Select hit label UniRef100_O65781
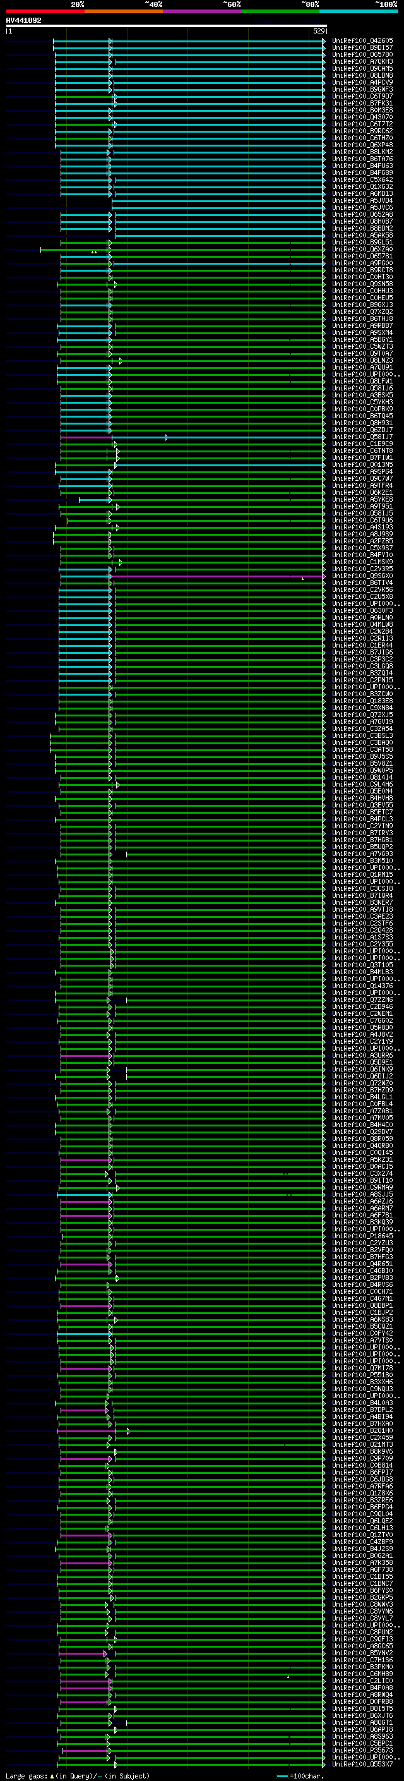Image resolution: width=404 pixels, height=1781 pixels. tap(362, 256)
